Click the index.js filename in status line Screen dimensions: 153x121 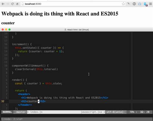pos(36,112)
